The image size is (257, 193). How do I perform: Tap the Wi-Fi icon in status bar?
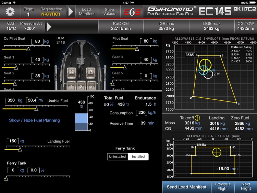tap(14, 3)
